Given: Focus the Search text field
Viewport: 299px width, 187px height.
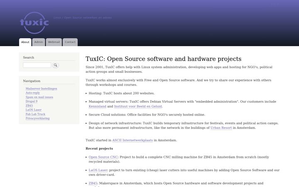Looking at the screenshot, I should [37, 65].
